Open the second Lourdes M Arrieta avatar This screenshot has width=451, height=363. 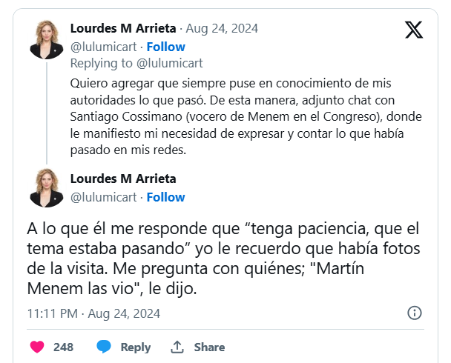click(x=46, y=187)
